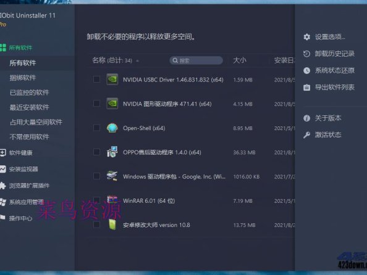367x275 pixels.
Task: Sort list by 安装日期 column header
Action: click(x=284, y=60)
